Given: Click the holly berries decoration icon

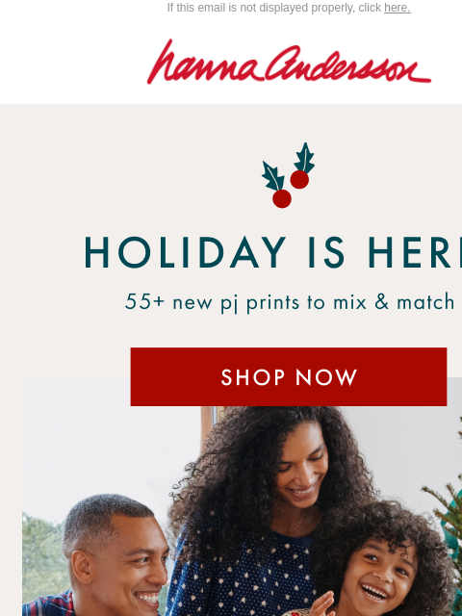Looking at the screenshot, I should tap(288, 175).
